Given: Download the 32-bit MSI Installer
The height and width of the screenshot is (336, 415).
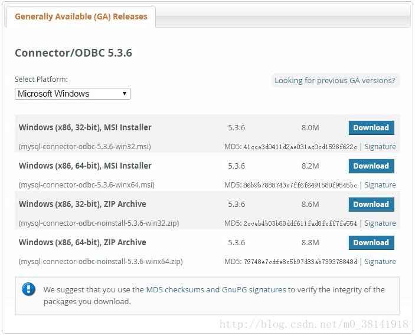Looking at the screenshot, I should tap(371, 128).
